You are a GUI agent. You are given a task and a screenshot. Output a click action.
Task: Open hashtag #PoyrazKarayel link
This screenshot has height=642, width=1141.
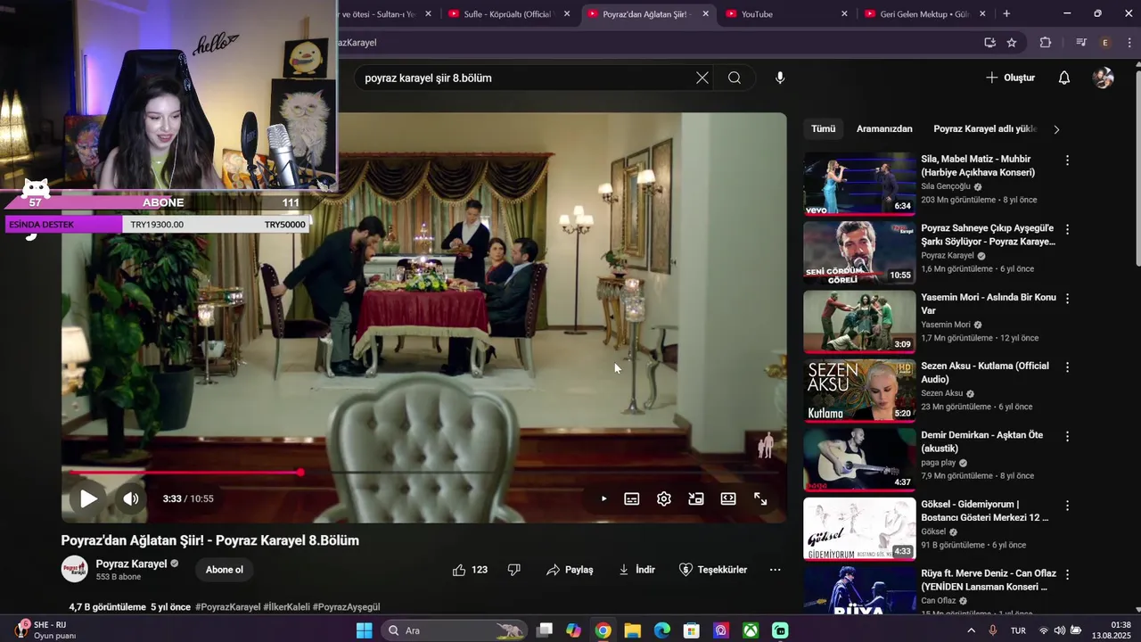tap(227, 607)
